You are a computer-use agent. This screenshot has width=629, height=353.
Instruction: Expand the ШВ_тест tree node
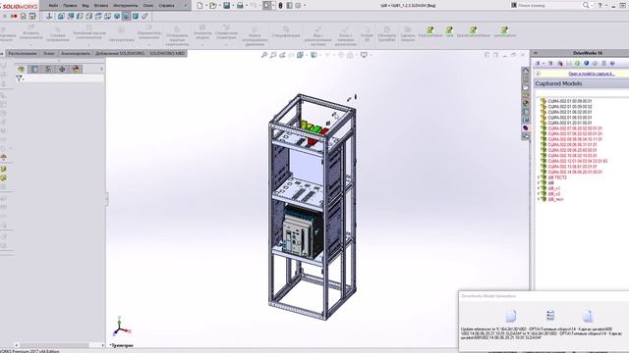[x=539, y=199]
